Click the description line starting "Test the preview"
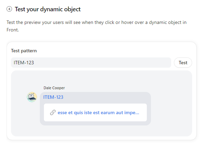This screenshot has width=212, height=148. click(x=96, y=23)
